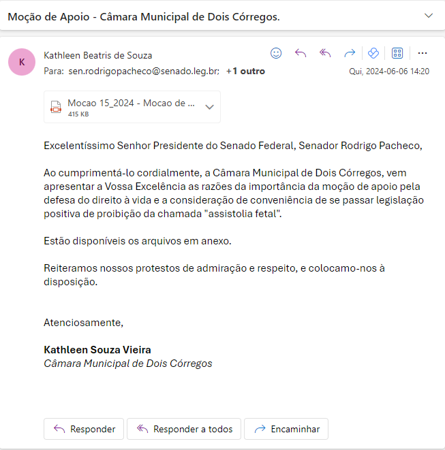Click sender name Kathleen Beatris de Souza
Image resolution: width=445 pixels, height=450 pixels.
click(98, 55)
